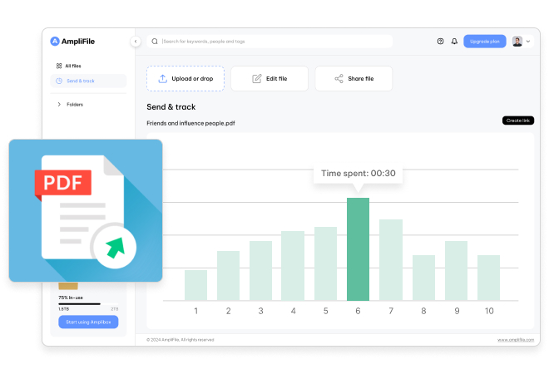Click the search magnifier icon
Image resolution: width=549 pixels, height=374 pixels.
click(155, 41)
